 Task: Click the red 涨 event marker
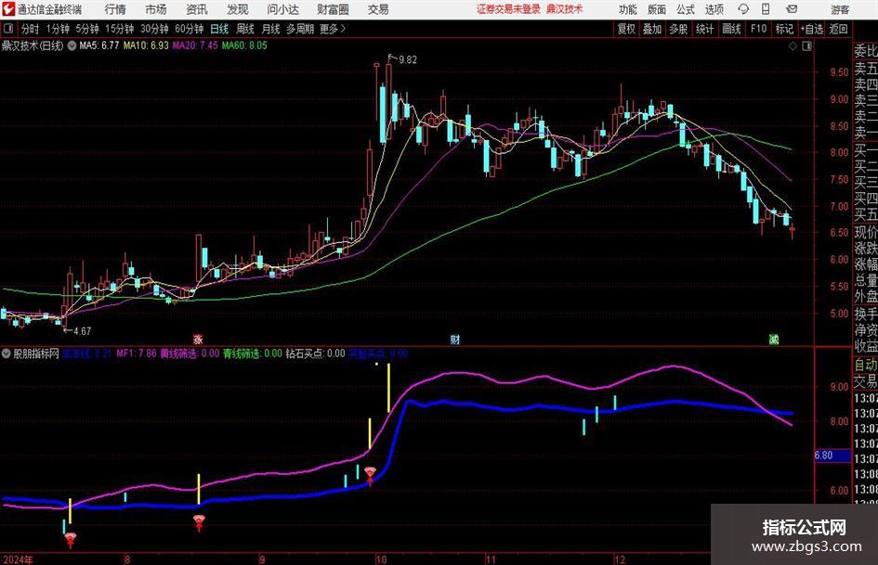198,339
